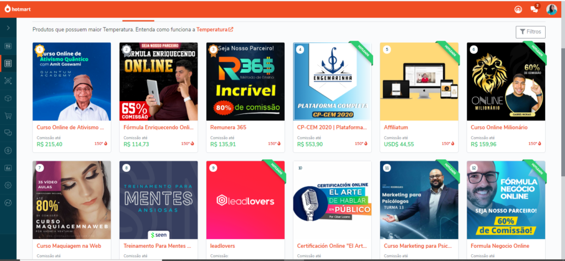
Task: Click title 'Treinamento Para Mentes ...'
Action: click(157, 246)
